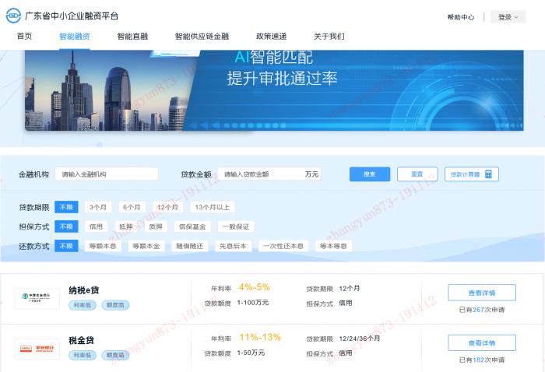Choose 信保基金 guarantee filter

(x=192, y=226)
